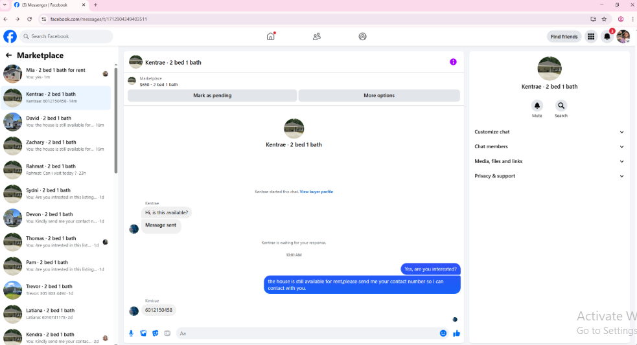This screenshot has height=345, width=637.
Task: Mute the Kentrae conversation
Action: click(537, 106)
